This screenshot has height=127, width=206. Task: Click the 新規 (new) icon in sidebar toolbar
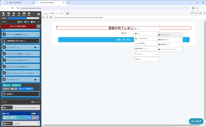pos(3,14)
